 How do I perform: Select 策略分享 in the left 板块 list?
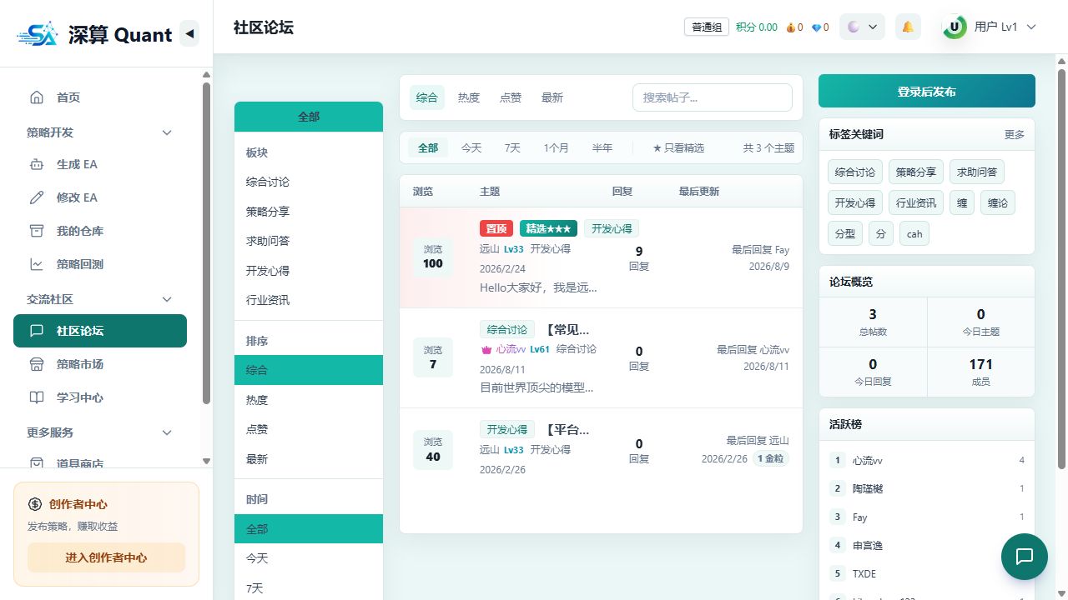coord(309,212)
